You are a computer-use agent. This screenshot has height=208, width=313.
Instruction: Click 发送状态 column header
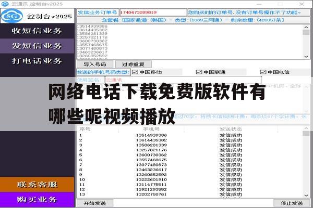point(231,129)
